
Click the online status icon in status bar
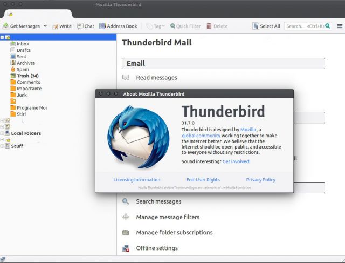point(3,259)
